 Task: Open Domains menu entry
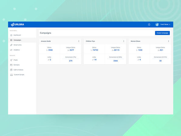coord(16,65)
